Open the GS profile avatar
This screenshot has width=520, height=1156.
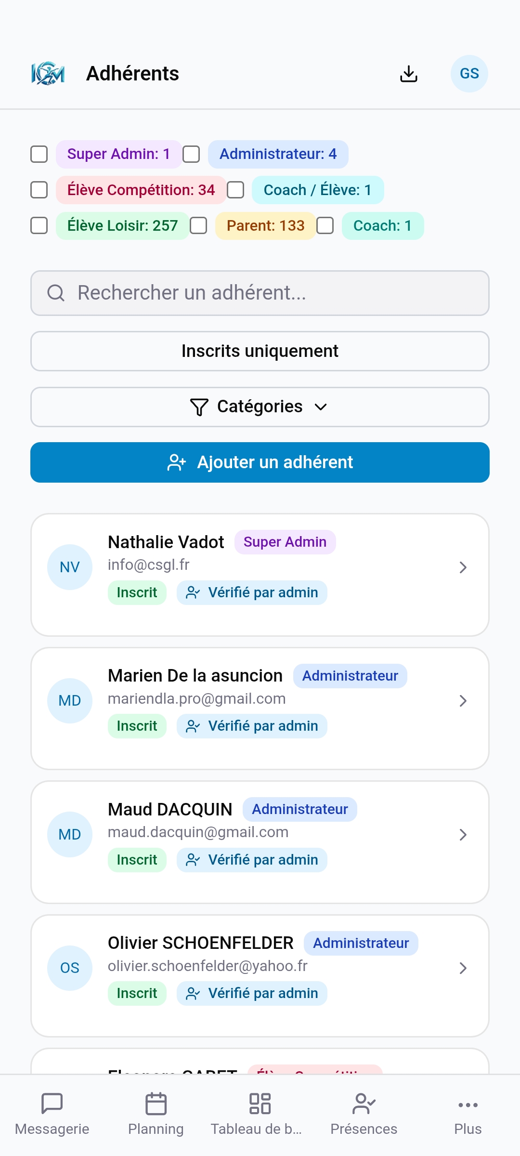pos(469,74)
